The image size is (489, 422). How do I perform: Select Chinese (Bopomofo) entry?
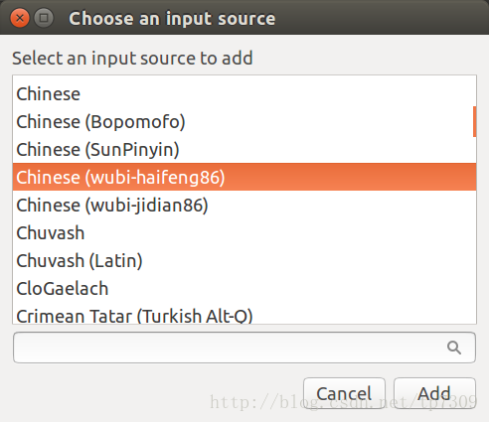[x=244, y=121]
